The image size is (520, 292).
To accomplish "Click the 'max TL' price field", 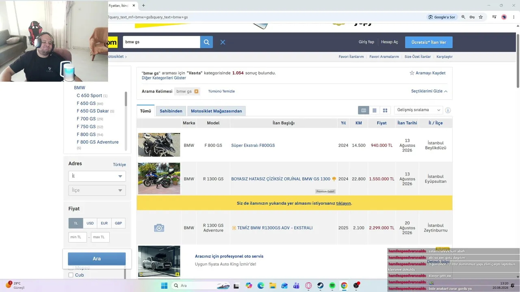I will tap(100, 237).
